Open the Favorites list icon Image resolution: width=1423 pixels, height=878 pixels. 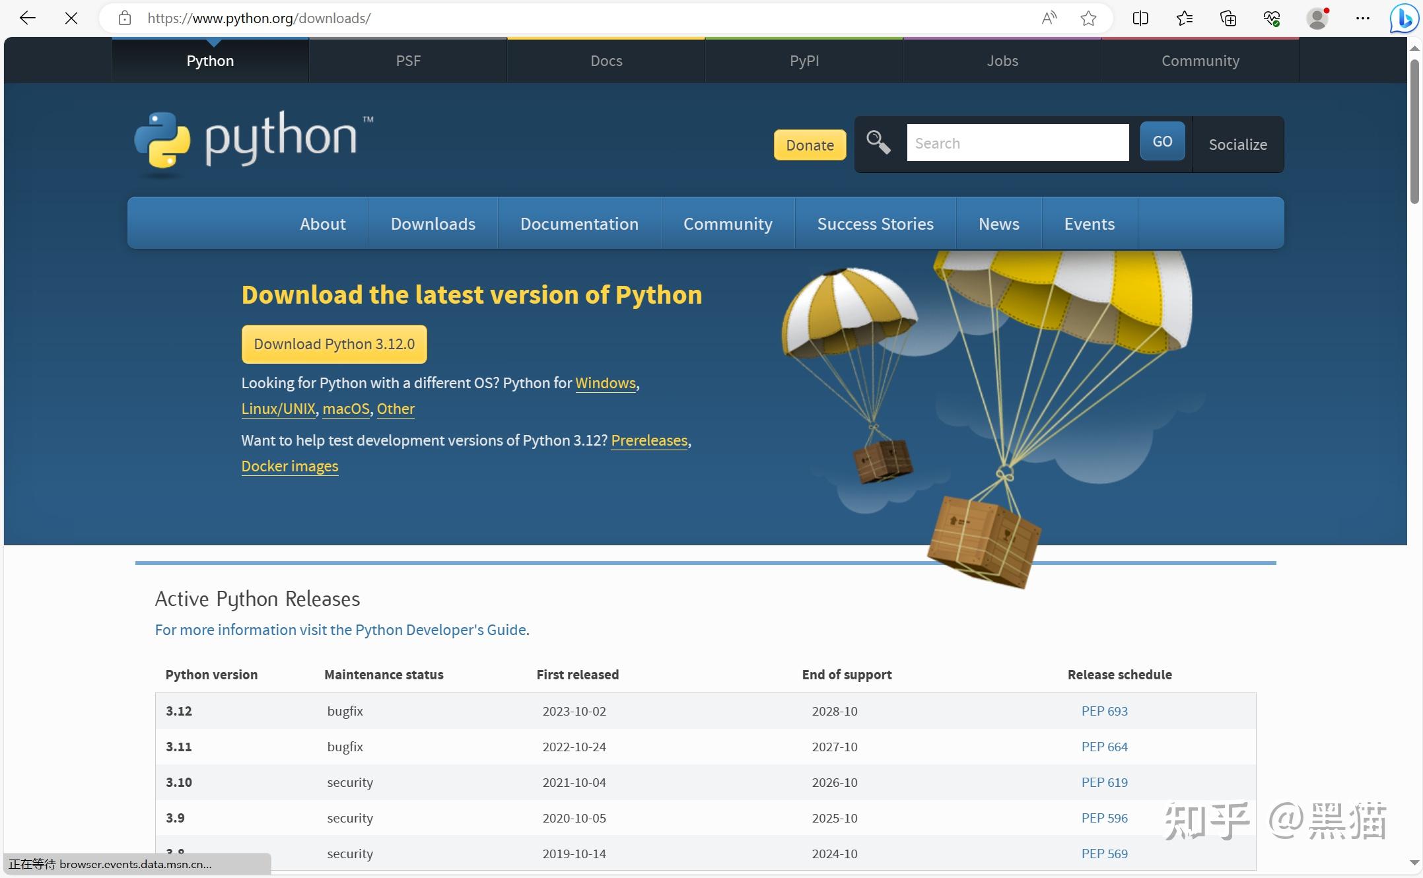1184,18
